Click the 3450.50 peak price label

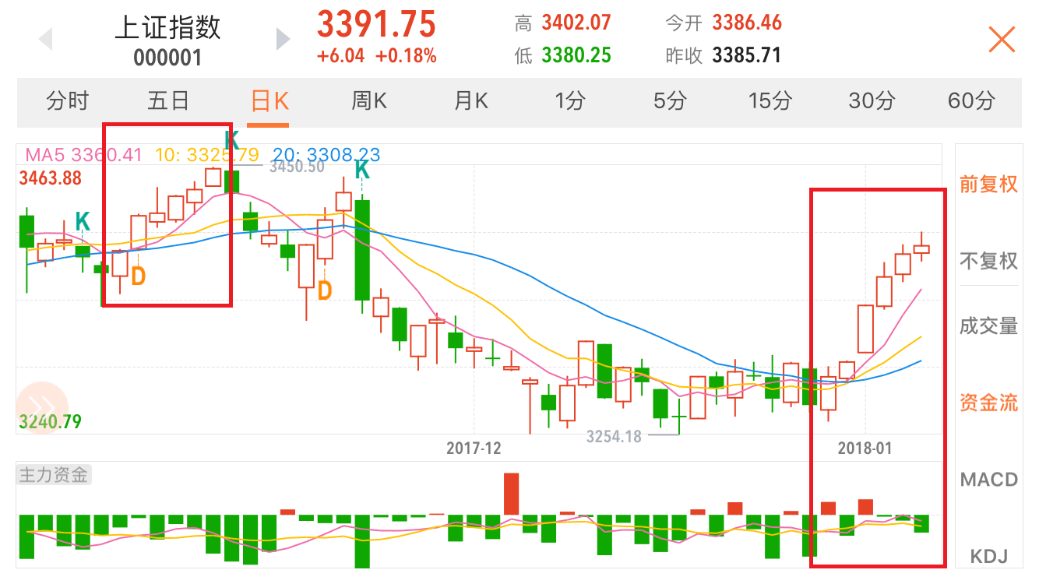tap(297, 167)
